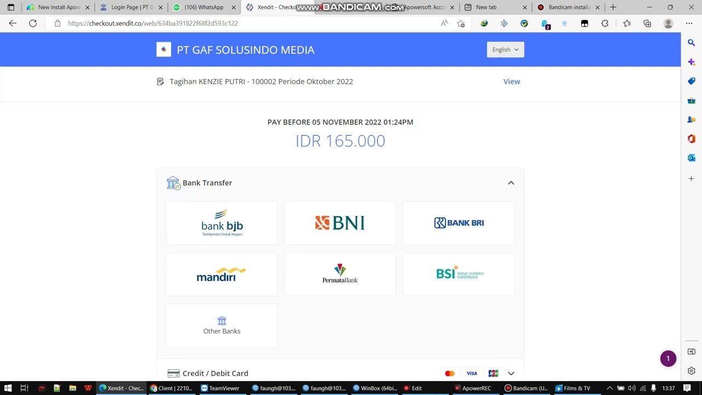Screen dimensions: 702x395
Task: Open a new browser tab
Action: [613, 7]
